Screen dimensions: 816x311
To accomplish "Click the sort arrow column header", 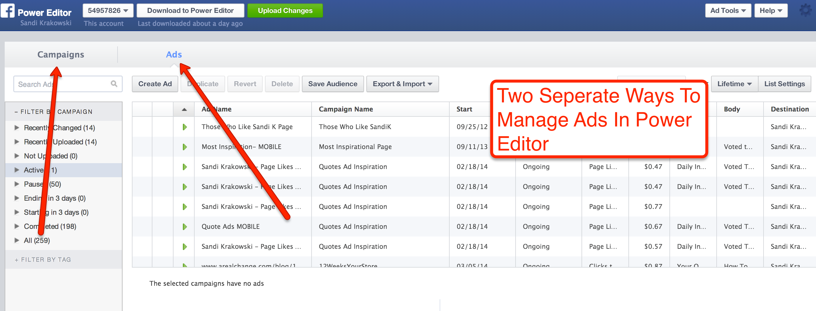I will [x=184, y=109].
